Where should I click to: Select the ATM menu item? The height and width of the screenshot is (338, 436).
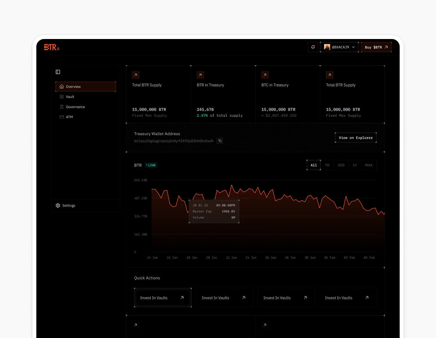click(x=69, y=117)
